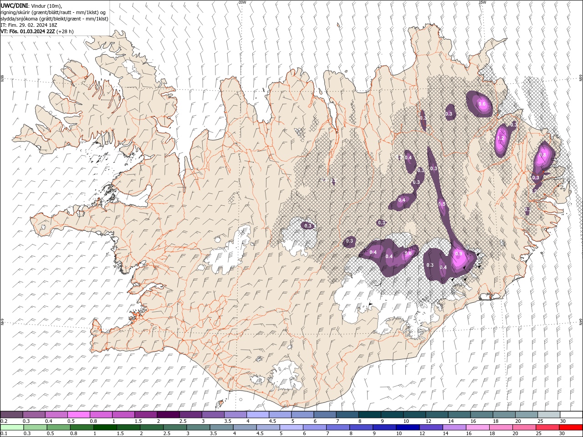
Task: Click upper legend swatch between 20 and 25
Action: (x=526, y=414)
